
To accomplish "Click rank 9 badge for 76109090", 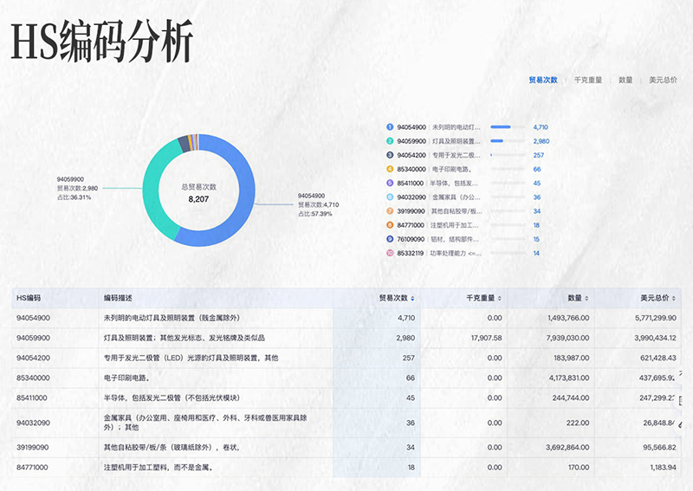I will pos(390,239).
